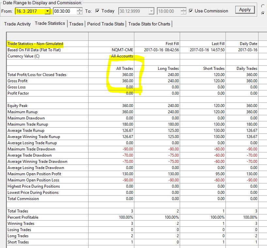Click Average Trade Runup value 126.67 in All Trades

127,131
